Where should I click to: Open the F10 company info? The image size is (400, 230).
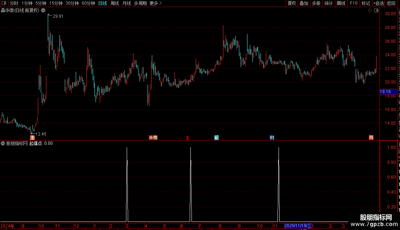pyautogui.click(x=354, y=3)
